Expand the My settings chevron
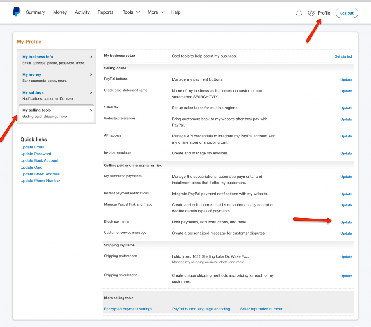The width and height of the screenshot is (371, 327). (x=91, y=92)
